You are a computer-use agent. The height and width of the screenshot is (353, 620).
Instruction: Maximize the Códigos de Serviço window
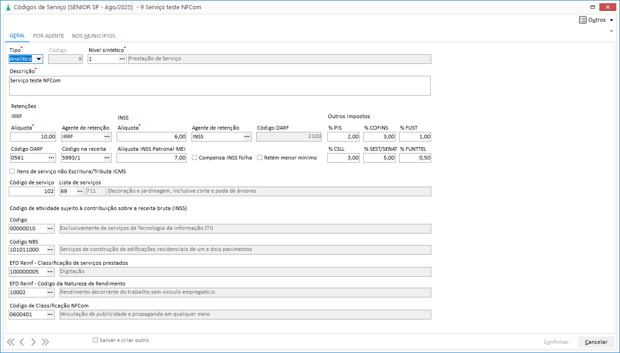click(593, 7)
